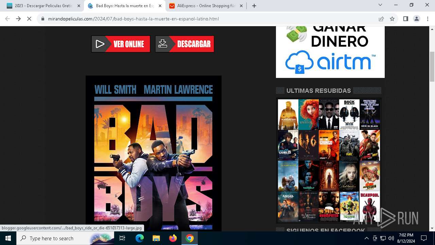Open Task View on the taskbar
The image size is (435, 245).
tap(122, 238)
